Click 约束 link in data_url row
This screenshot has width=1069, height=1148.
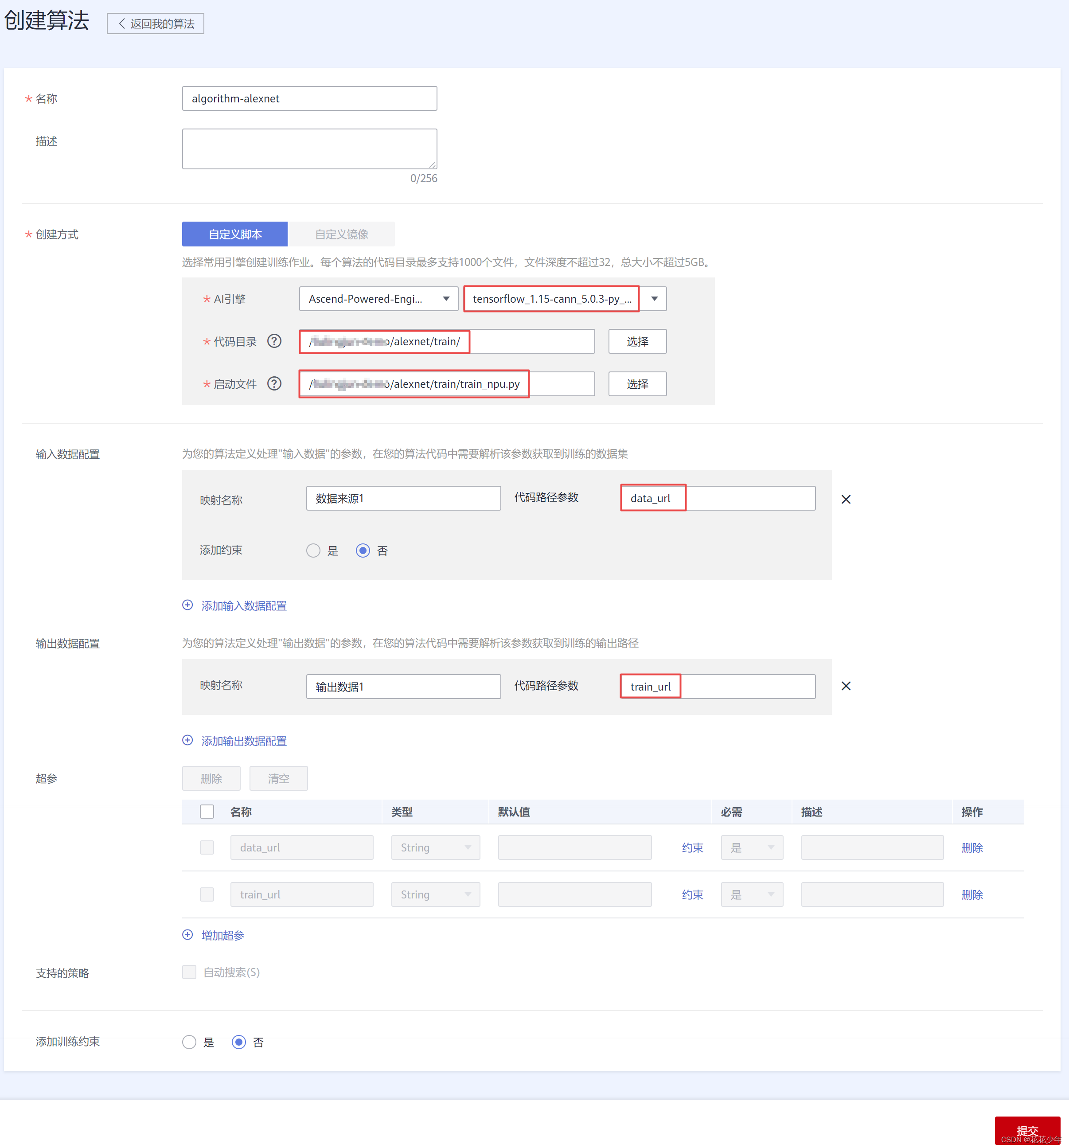click(692, 848)
